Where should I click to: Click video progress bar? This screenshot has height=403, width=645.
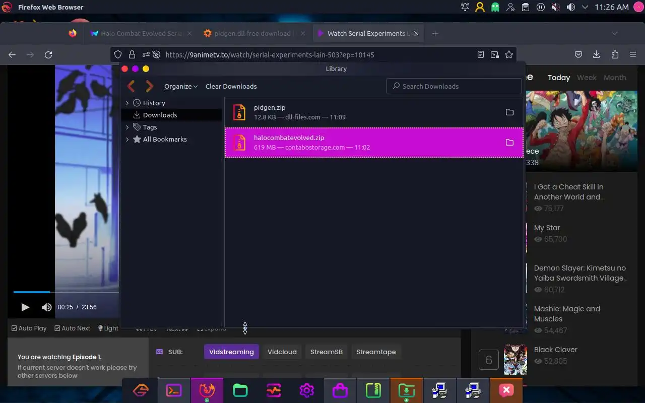(66, 292)
